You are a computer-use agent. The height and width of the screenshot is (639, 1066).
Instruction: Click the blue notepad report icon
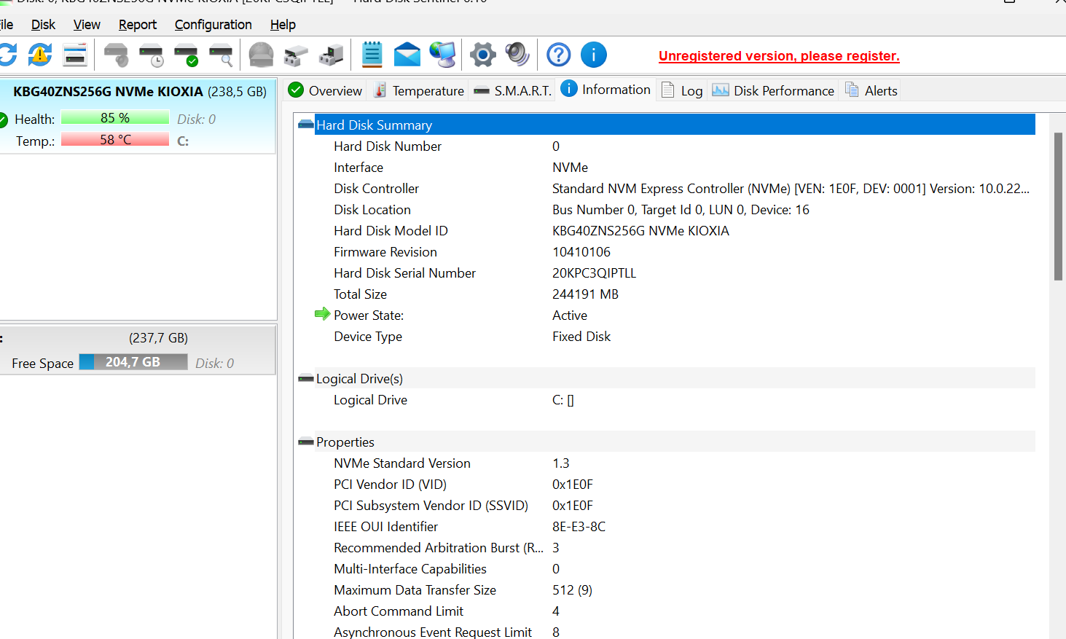coord(372,55)
